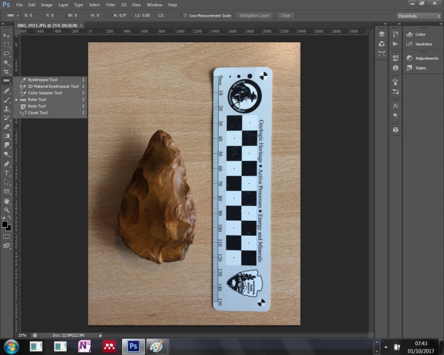Open the Ruler tool preset picker
The image size is (444, 355).
coord(13,15)
